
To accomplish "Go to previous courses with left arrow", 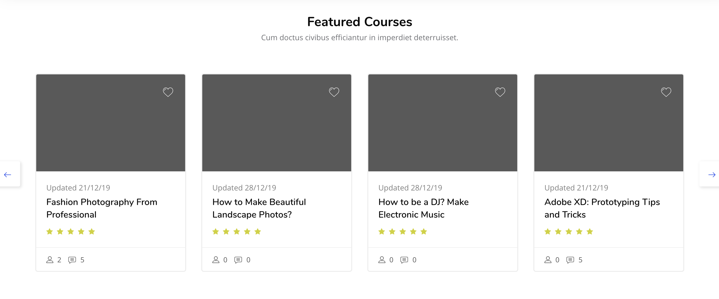I will point(8,175).
